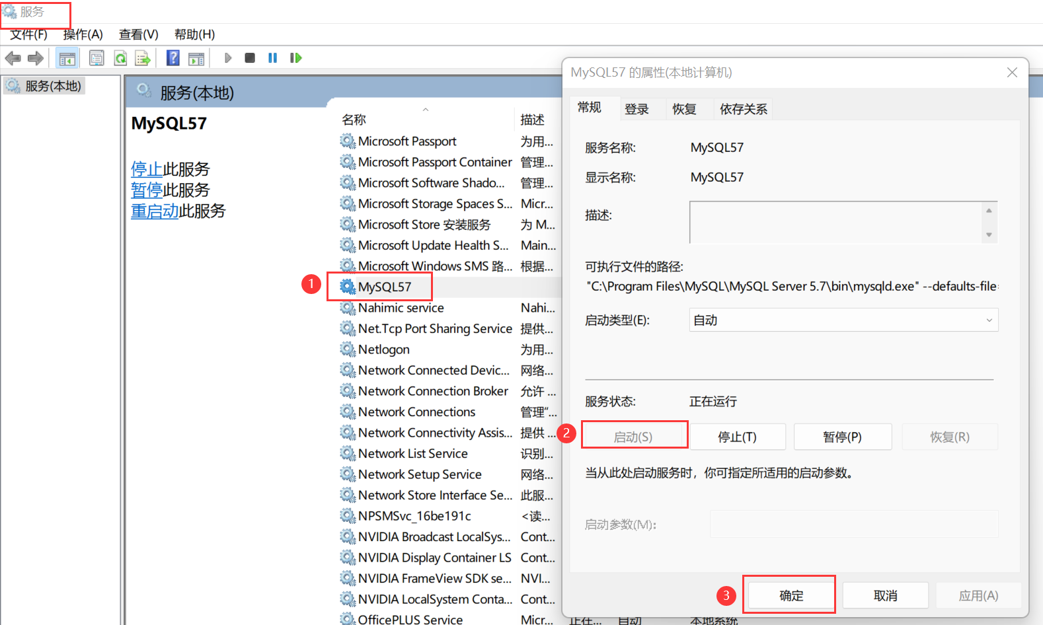Expand the 启动类型 dropdown showing 自动
The width and height of the screenshot is (1043, 625).
(x=843, y=320)
